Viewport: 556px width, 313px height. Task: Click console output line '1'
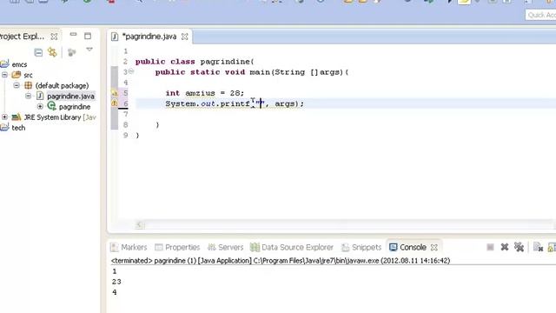(x=114, y=271)
